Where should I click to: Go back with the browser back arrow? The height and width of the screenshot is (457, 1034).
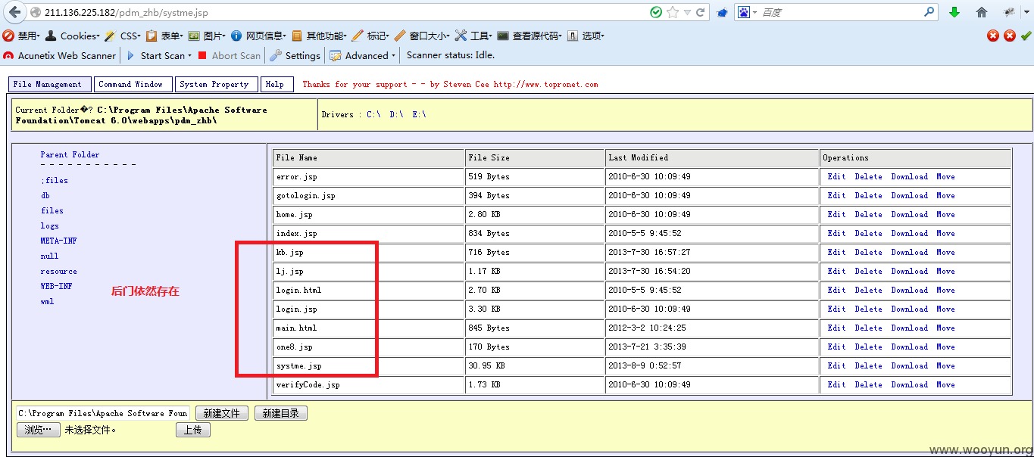(x=14, y=12)
